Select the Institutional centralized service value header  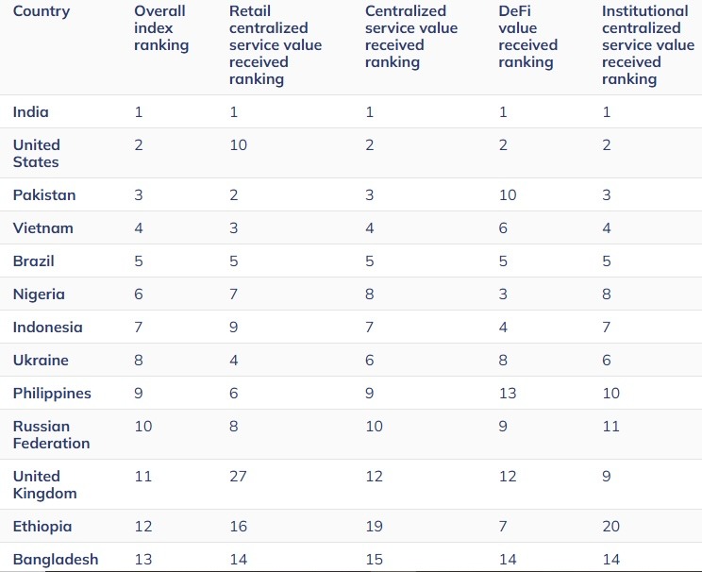click(647, 45)
